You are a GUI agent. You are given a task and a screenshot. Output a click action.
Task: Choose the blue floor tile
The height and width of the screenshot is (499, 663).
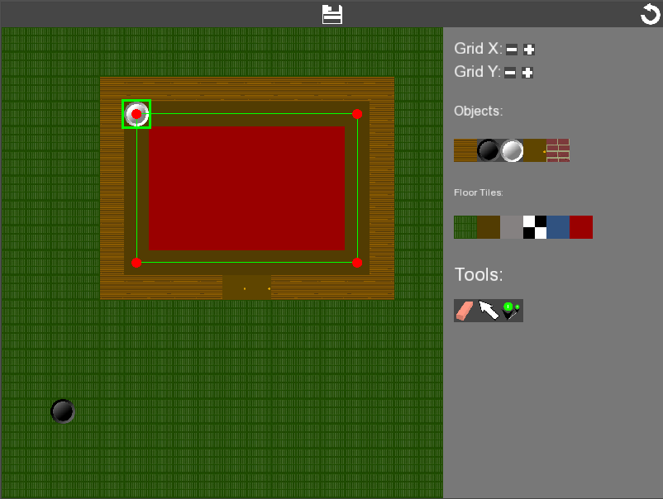558,227
